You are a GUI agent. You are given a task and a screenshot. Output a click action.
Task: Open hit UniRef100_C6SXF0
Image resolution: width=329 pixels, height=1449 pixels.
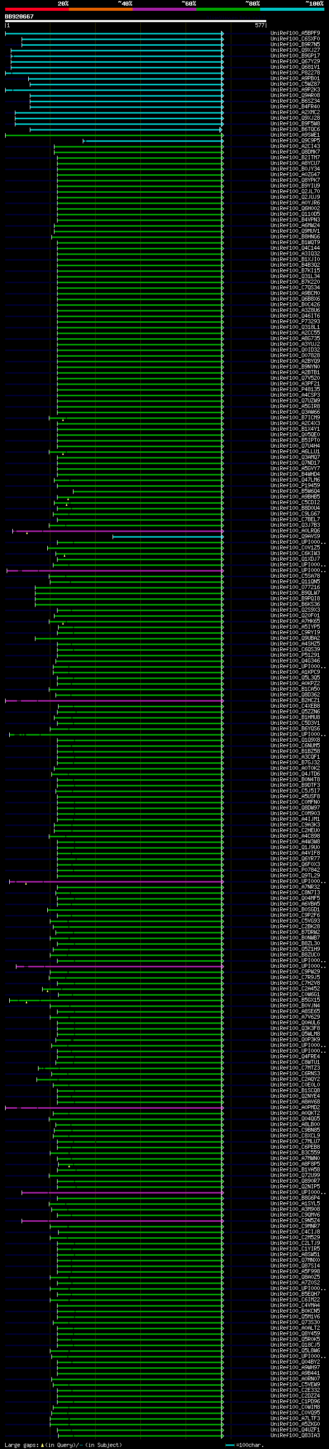[295, 39]
